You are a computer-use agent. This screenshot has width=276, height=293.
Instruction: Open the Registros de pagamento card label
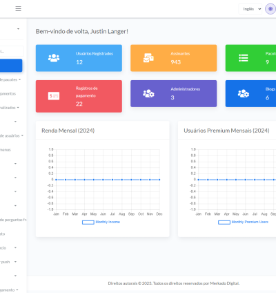(x=87, y=92)
